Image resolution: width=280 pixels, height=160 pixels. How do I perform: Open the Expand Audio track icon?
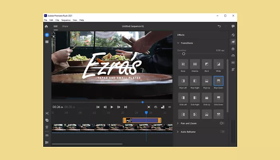coord(47,135)
